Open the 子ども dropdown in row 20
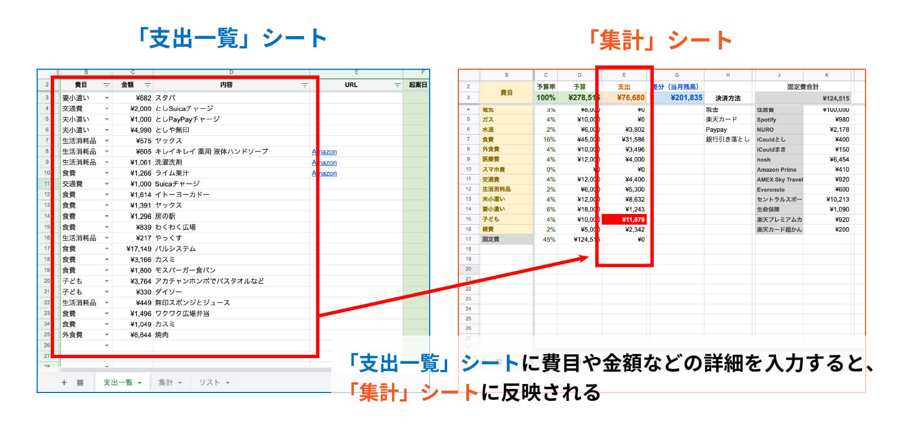This screenshot has width=901, height=433. 106,281
